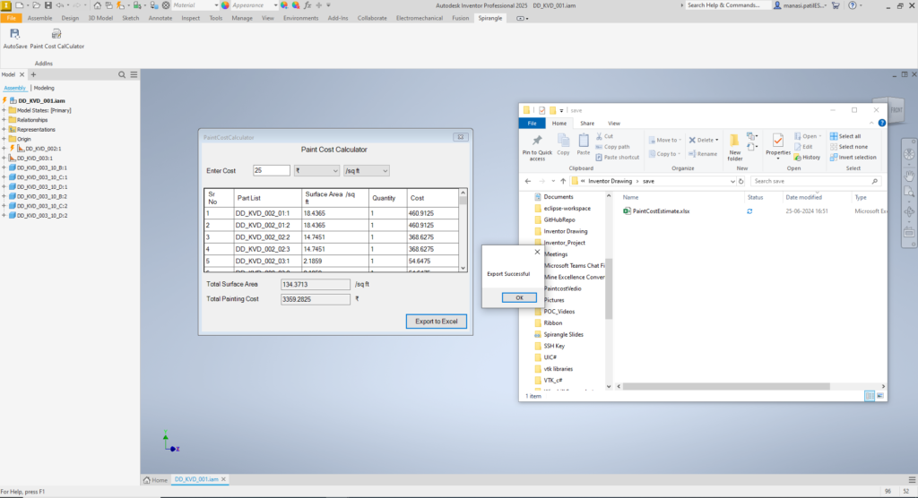Click the Total Painting Cost field
The width and height of the screenshot is (918, 498).
[x=315, y=299]
